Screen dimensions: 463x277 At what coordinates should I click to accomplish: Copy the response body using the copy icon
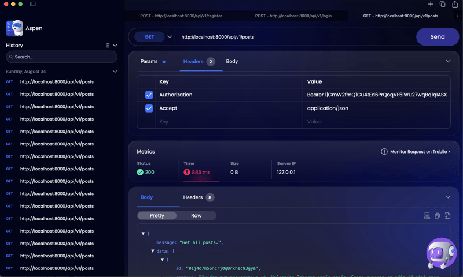[437, 216]
